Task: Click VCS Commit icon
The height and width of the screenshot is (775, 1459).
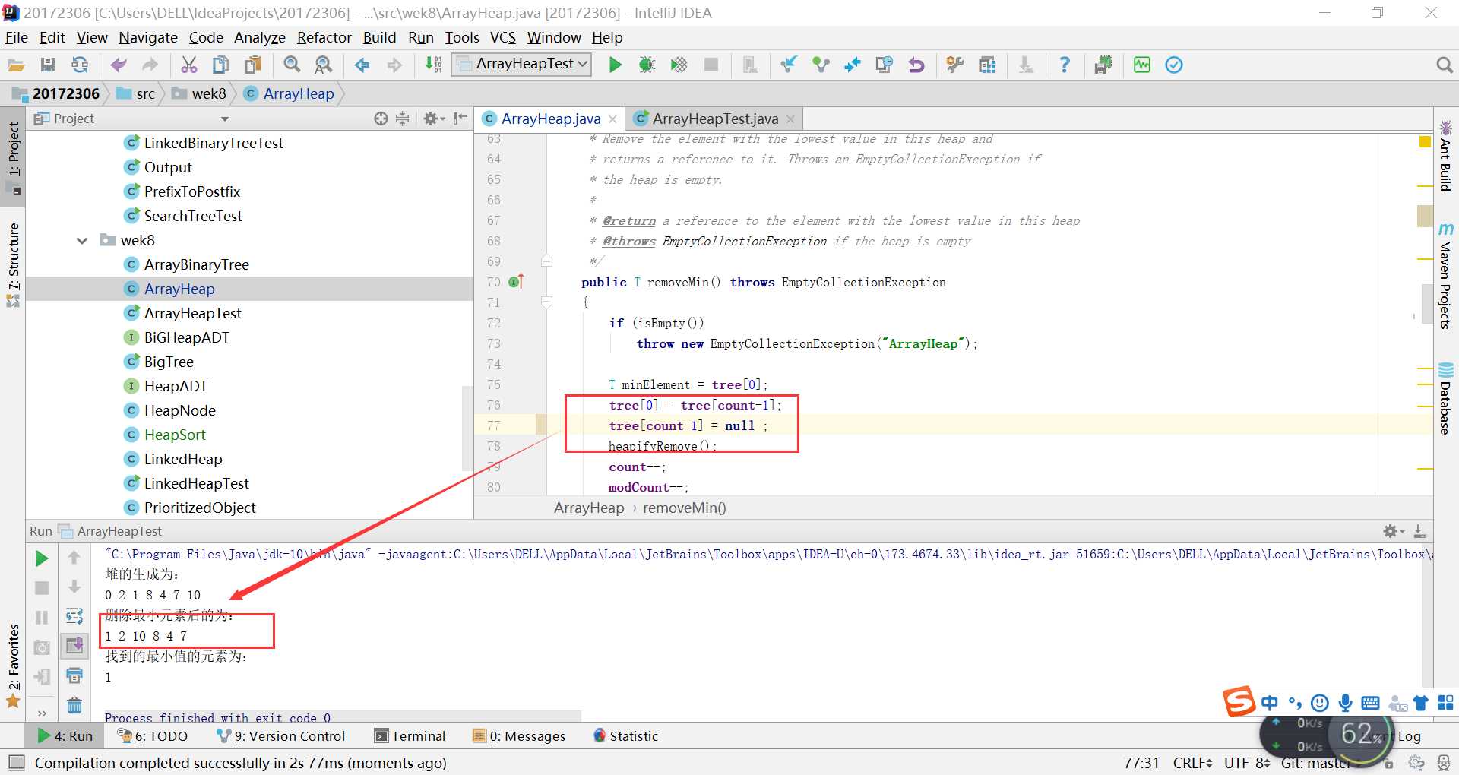Action: pyautogui.click(x=821, y=65)
